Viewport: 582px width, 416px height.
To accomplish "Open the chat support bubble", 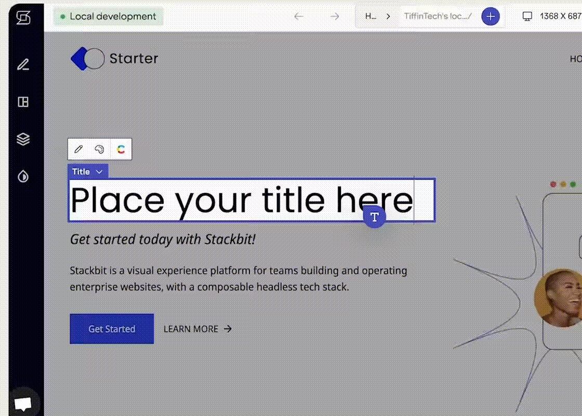I will click(x=23, y=404).
